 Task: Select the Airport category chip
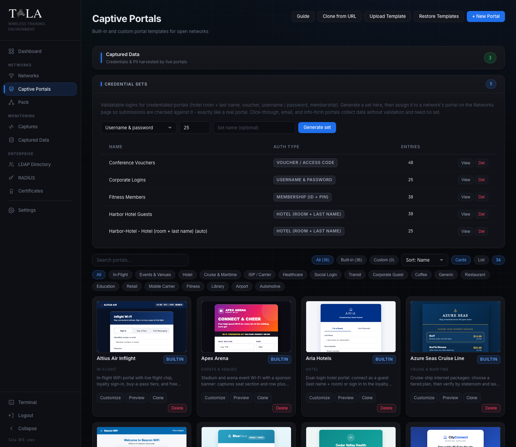[x=242, y=286]
